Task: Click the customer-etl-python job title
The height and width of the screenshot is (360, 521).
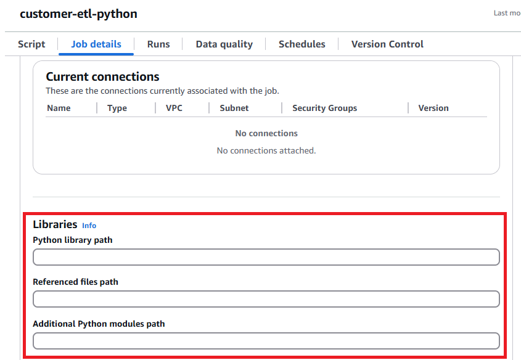Action: (78, 14)
